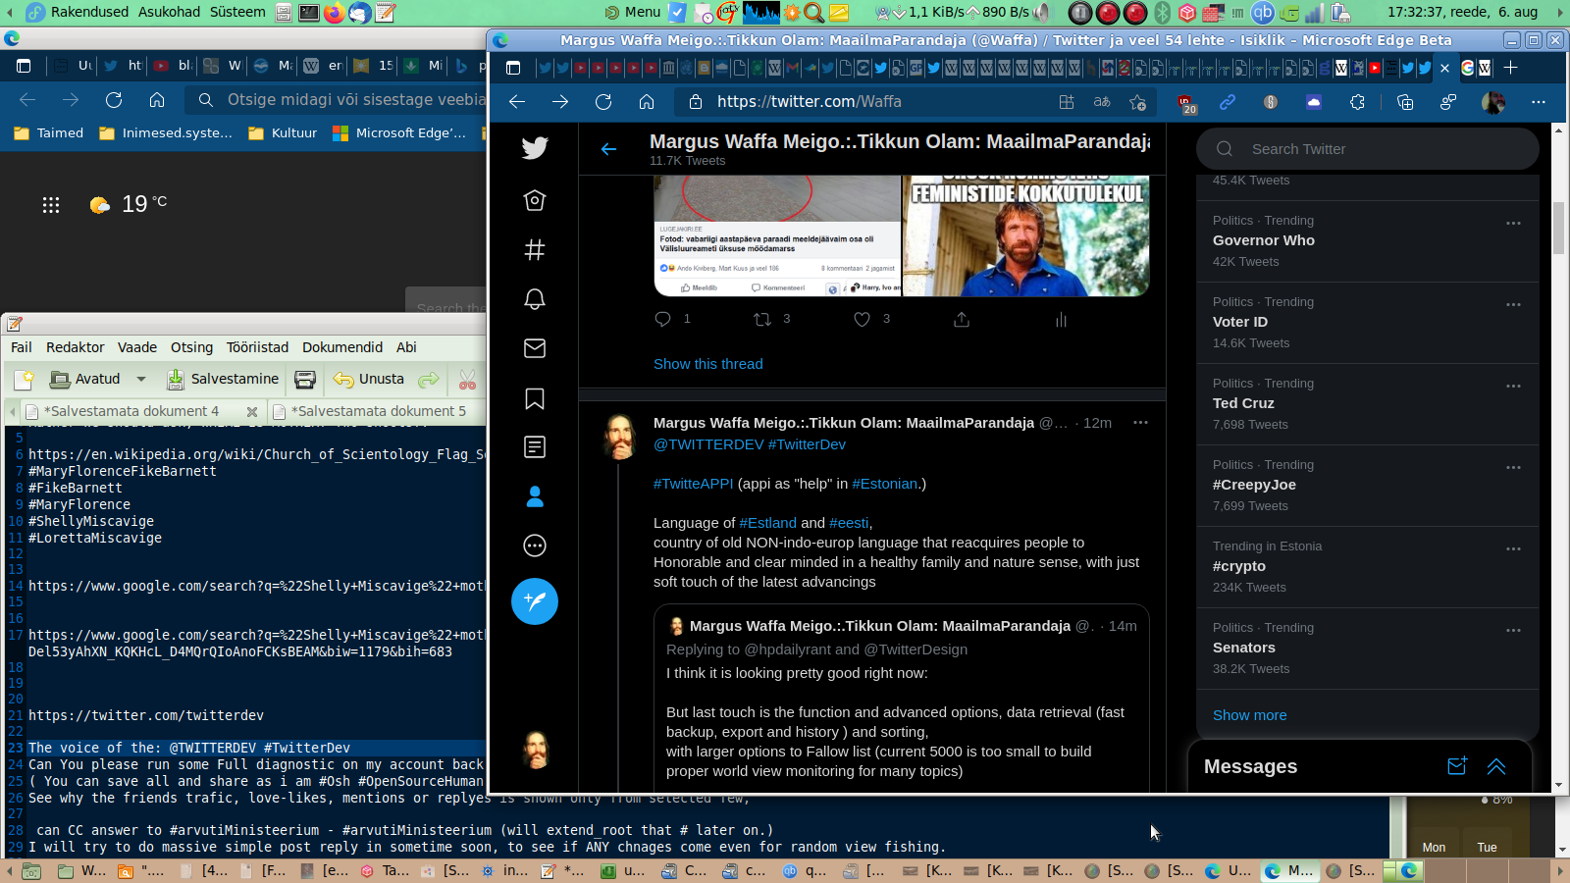Viewport: 1570px width, 883px height.
Task: Open Twitter Lists icon in sidebar
Action: 535,447
